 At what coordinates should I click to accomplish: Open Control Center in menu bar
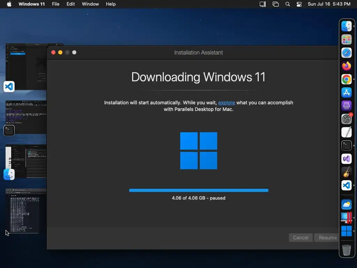tap(299, 4)
